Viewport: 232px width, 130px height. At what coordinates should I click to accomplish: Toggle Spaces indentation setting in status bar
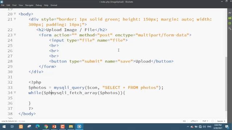[221, 121]
